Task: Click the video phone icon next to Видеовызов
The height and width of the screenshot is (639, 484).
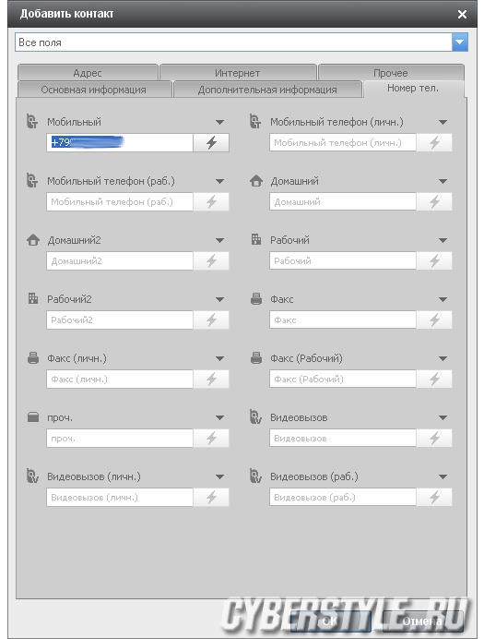Action: click(x=256, y=416)
